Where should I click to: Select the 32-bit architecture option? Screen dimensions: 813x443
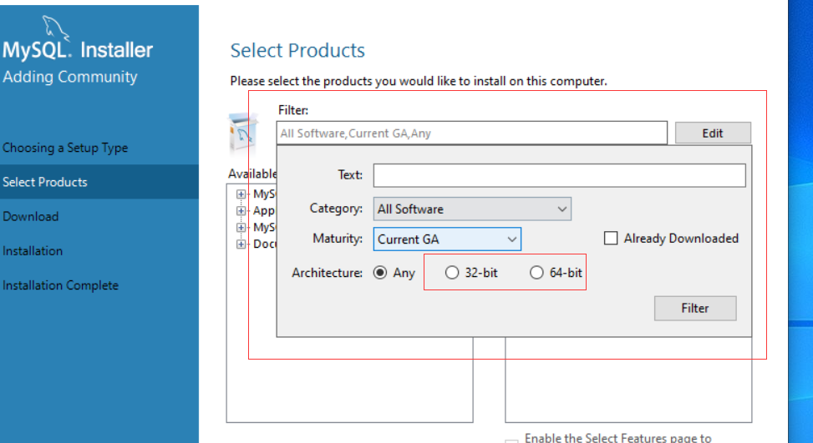click(x=452, y=273)
